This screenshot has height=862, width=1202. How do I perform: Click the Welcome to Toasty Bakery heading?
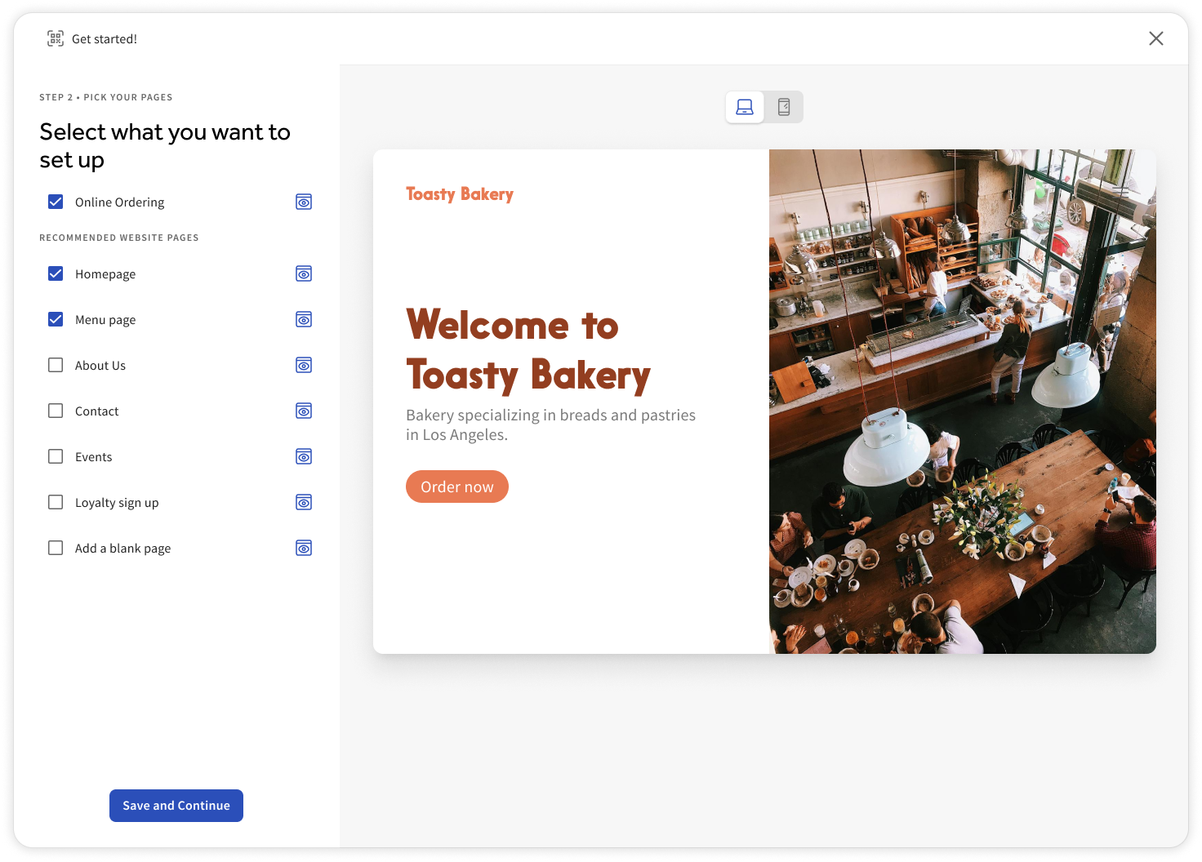tap(528, 350)
